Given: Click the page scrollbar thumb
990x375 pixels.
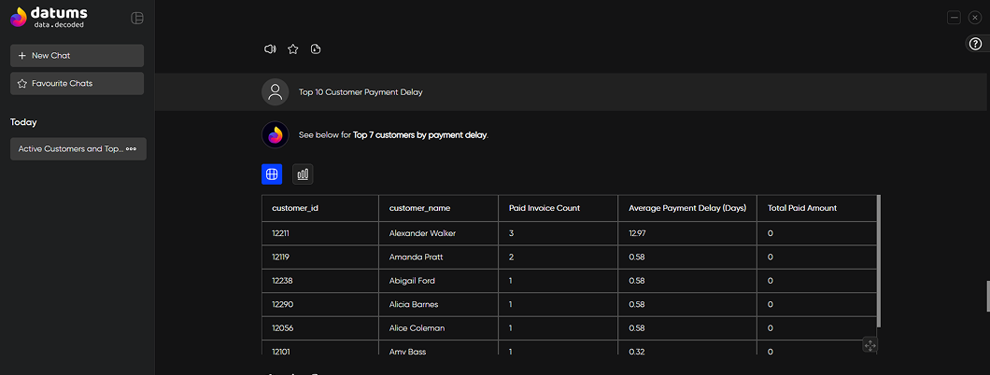Looking at the screenshot, I should [x=987, y=297].
